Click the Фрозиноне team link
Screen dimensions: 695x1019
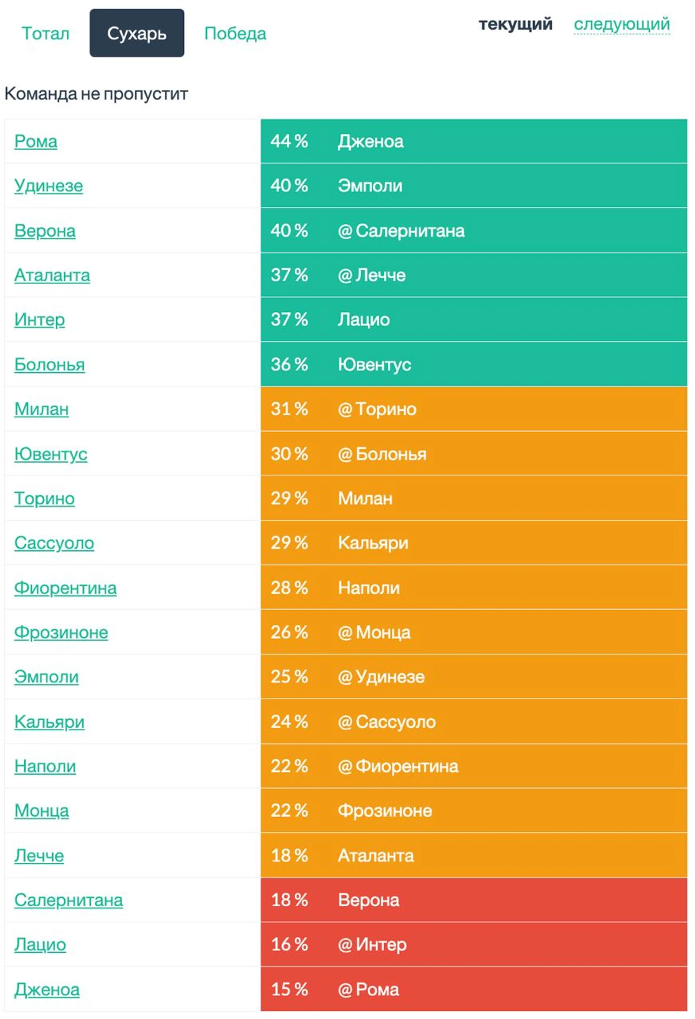click(x=61, y=633)
